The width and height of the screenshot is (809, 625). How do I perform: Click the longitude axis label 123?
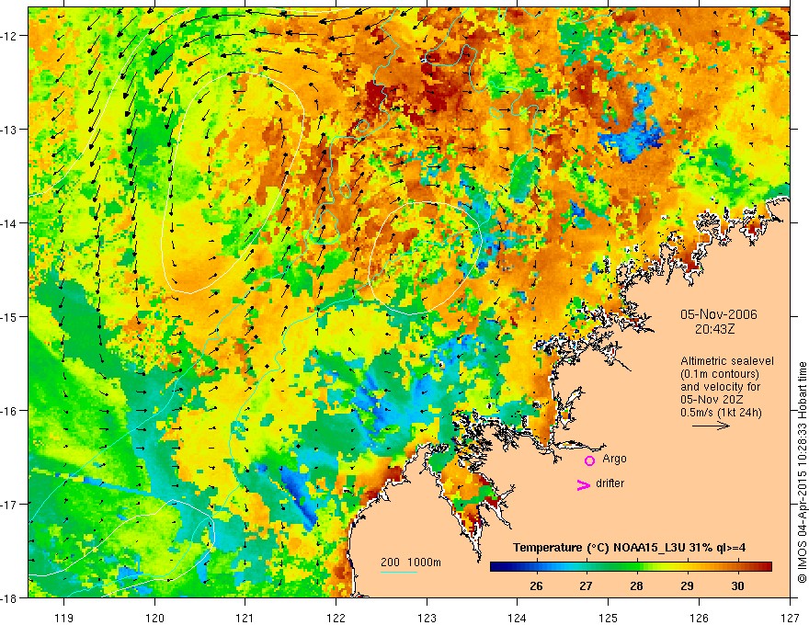(x=427, y=618)
